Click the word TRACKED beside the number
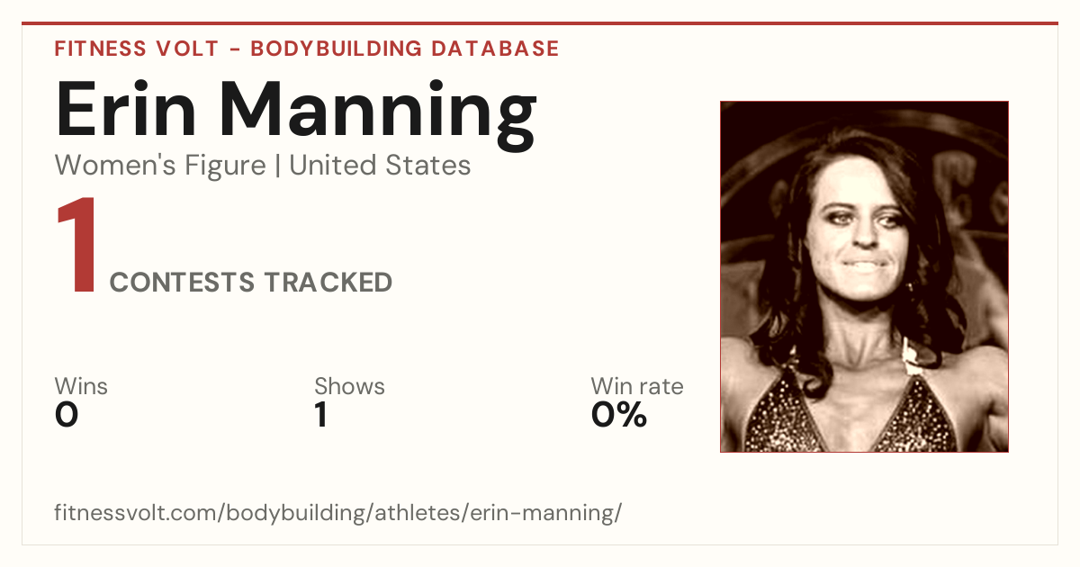Image resolution: width=1080 pixels, height=567 pixels. pyautogui.click(x=328, y=283)
